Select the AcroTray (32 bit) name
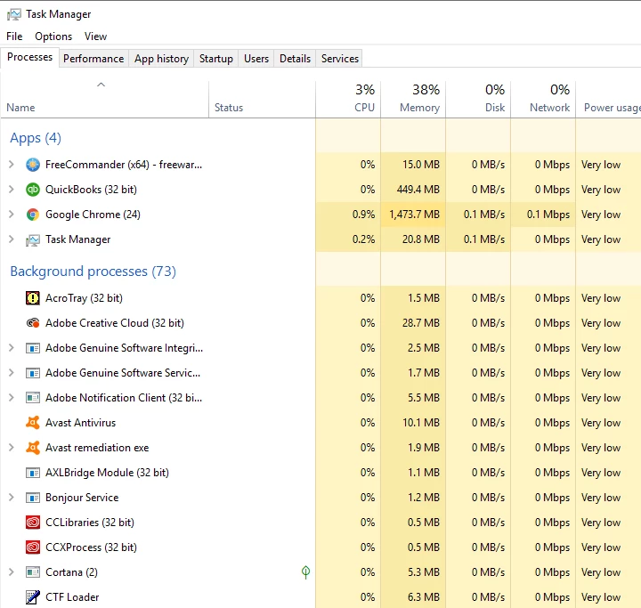 tap(84, 298)
